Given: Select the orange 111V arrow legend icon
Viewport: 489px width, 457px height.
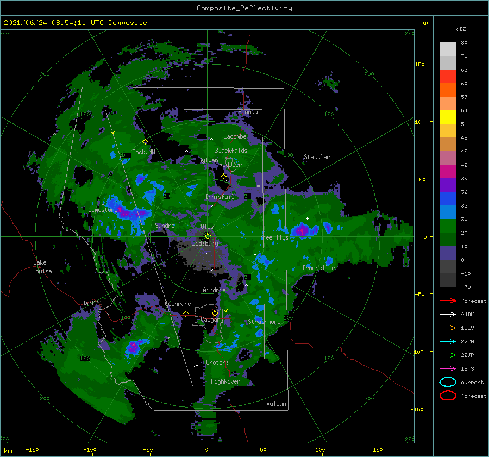Looking at the screenshot, I should (448, 328).
